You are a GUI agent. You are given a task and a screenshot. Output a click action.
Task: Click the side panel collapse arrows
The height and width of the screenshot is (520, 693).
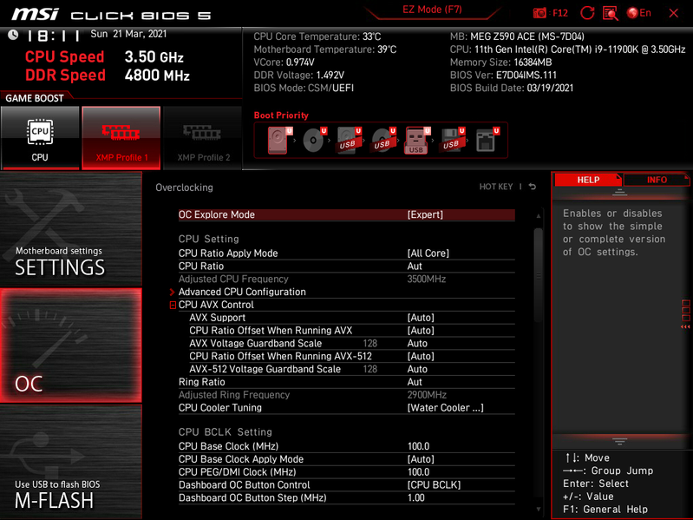685,326
